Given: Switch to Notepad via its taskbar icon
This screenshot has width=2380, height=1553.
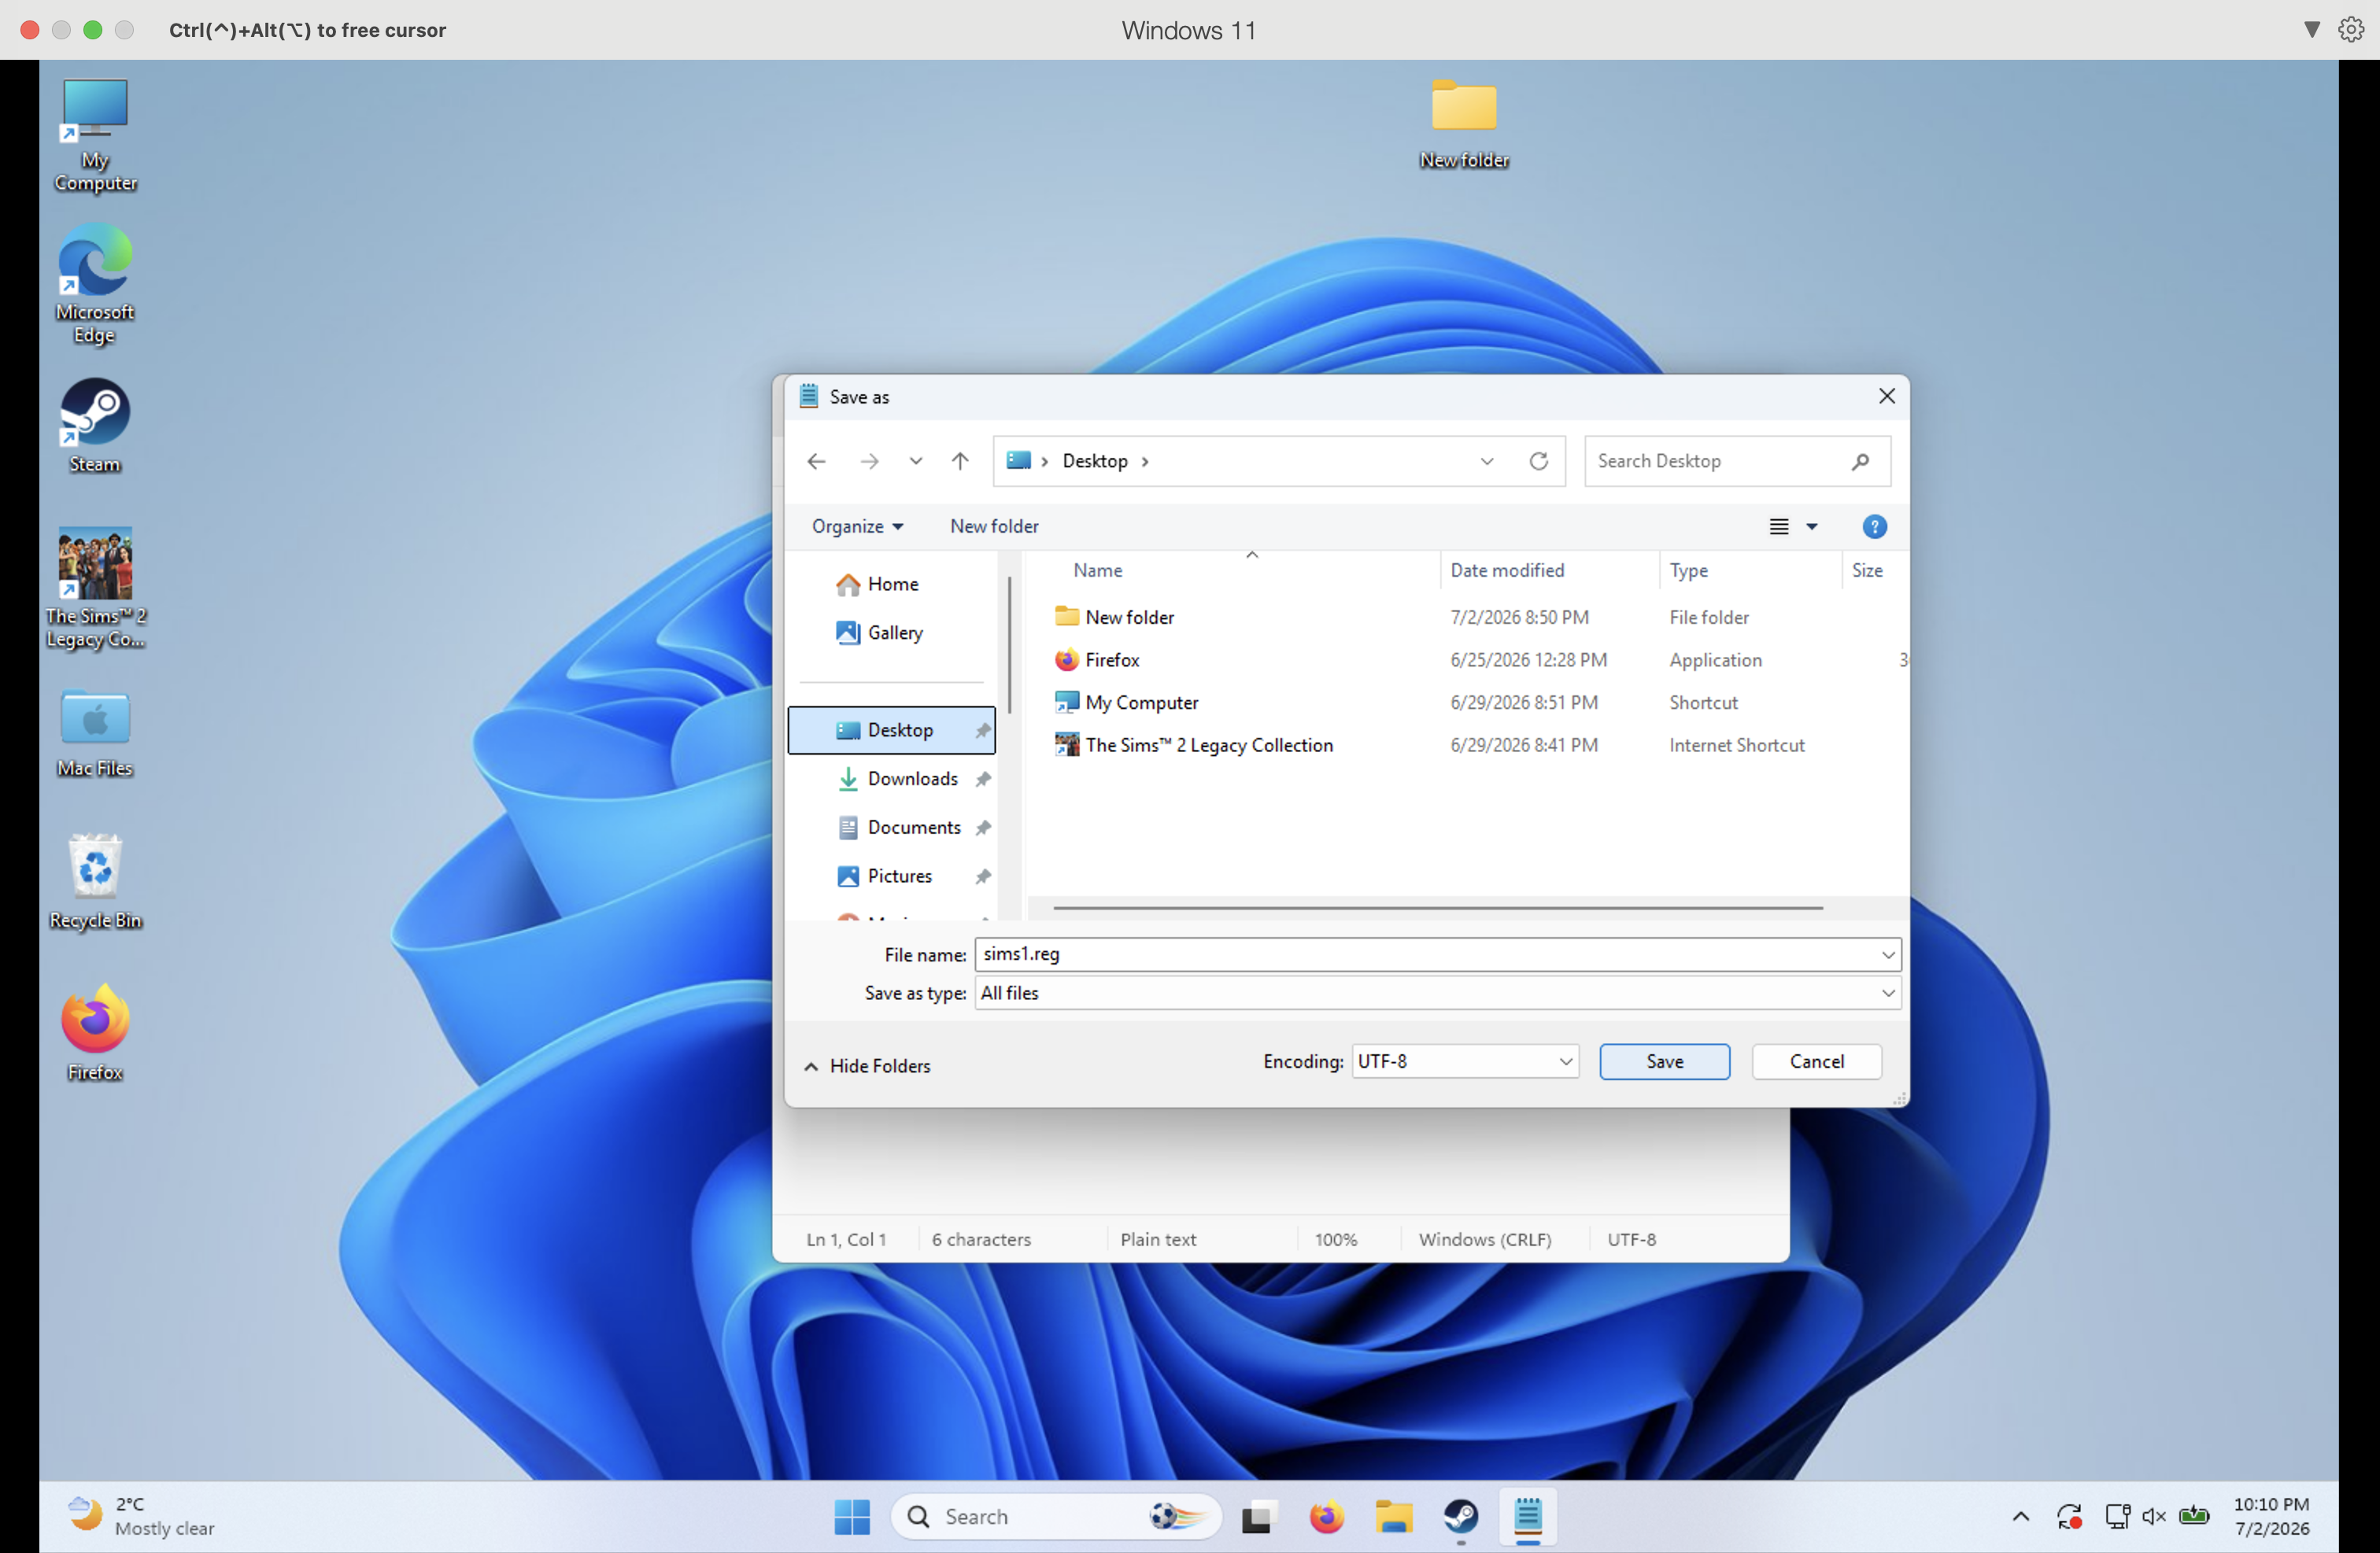Looking at the screenshot, I should [x=1527, y=1517].
